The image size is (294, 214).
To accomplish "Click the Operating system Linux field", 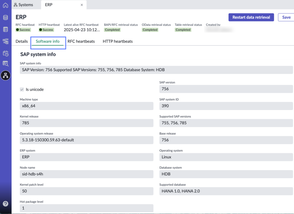I will click(x=226, y=157).
